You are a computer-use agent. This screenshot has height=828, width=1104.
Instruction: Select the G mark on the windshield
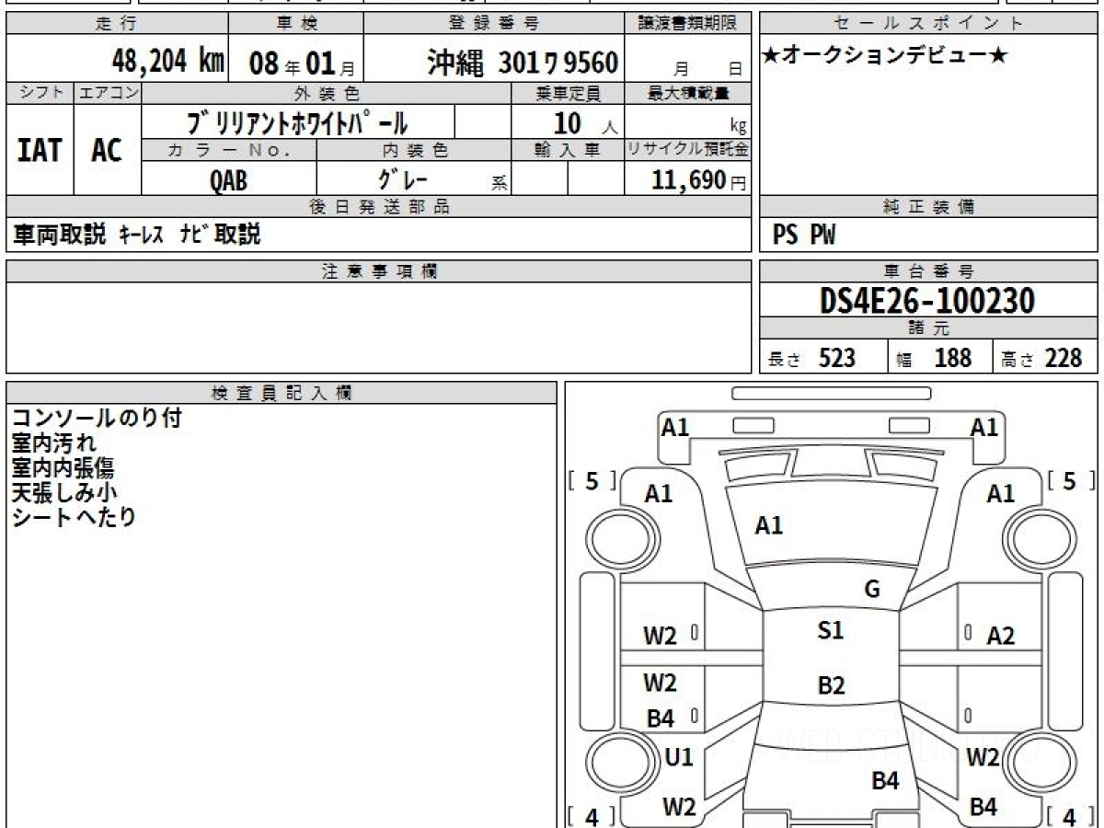[x=872, y=590]
